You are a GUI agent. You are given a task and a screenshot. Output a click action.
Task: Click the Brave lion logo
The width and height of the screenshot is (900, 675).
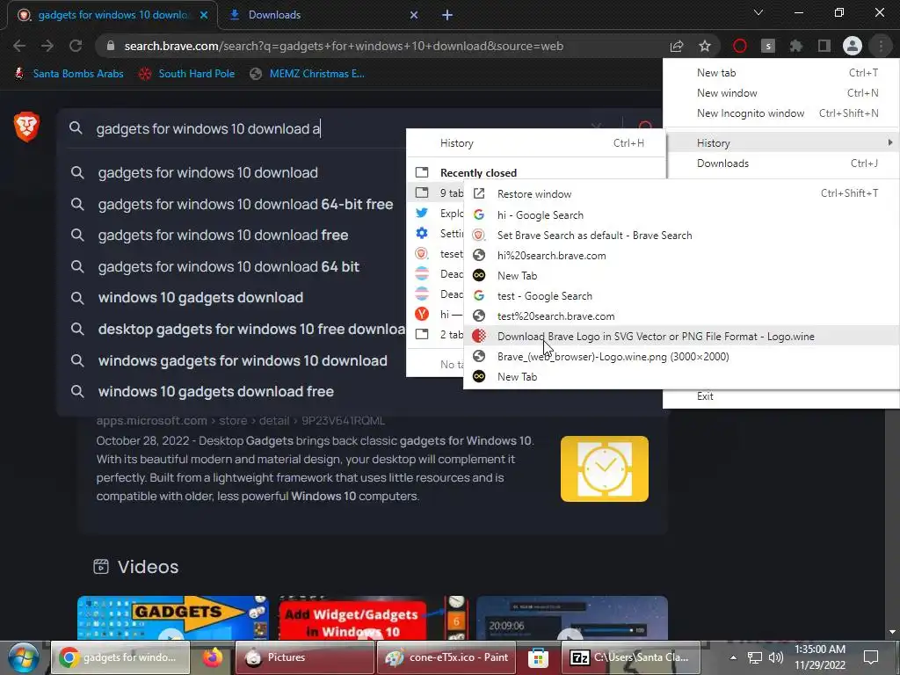26,127
